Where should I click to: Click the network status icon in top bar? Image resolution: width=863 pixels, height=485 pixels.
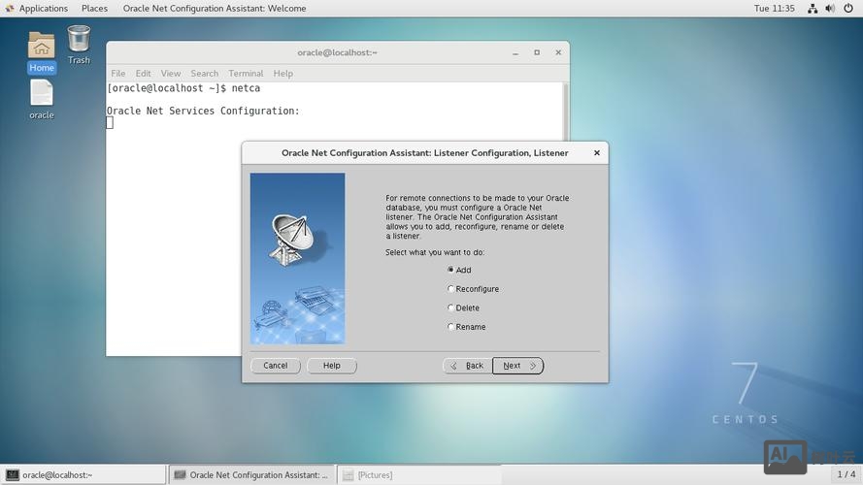(x=813, y=9)
